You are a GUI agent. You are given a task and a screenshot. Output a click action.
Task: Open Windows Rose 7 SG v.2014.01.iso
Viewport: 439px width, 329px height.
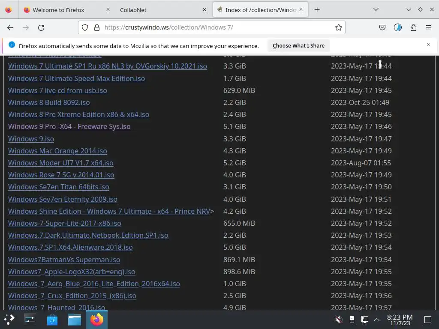pyautogui.click(x=61, y=175)
